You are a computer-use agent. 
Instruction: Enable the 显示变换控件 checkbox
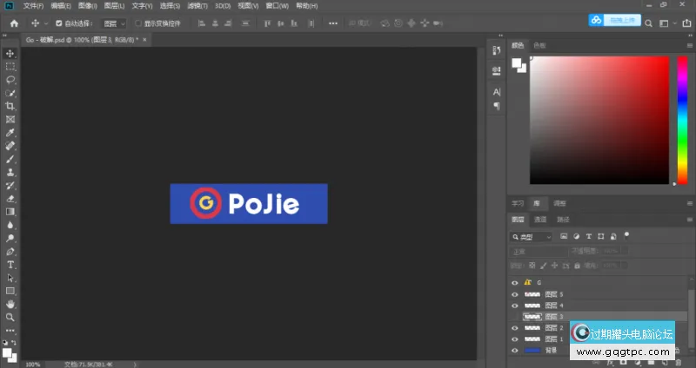[x=138, y=23]
